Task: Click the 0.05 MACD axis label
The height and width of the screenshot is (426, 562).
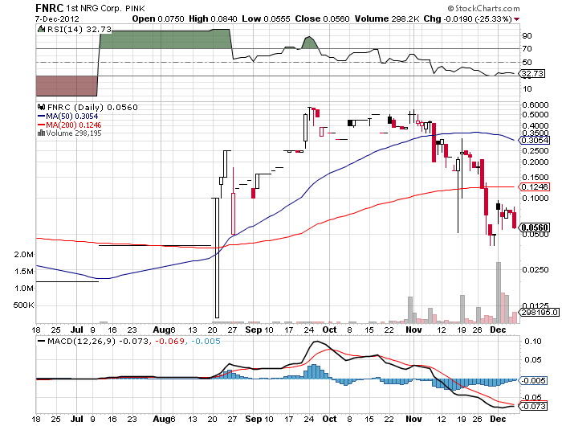Action: [533, 359]
